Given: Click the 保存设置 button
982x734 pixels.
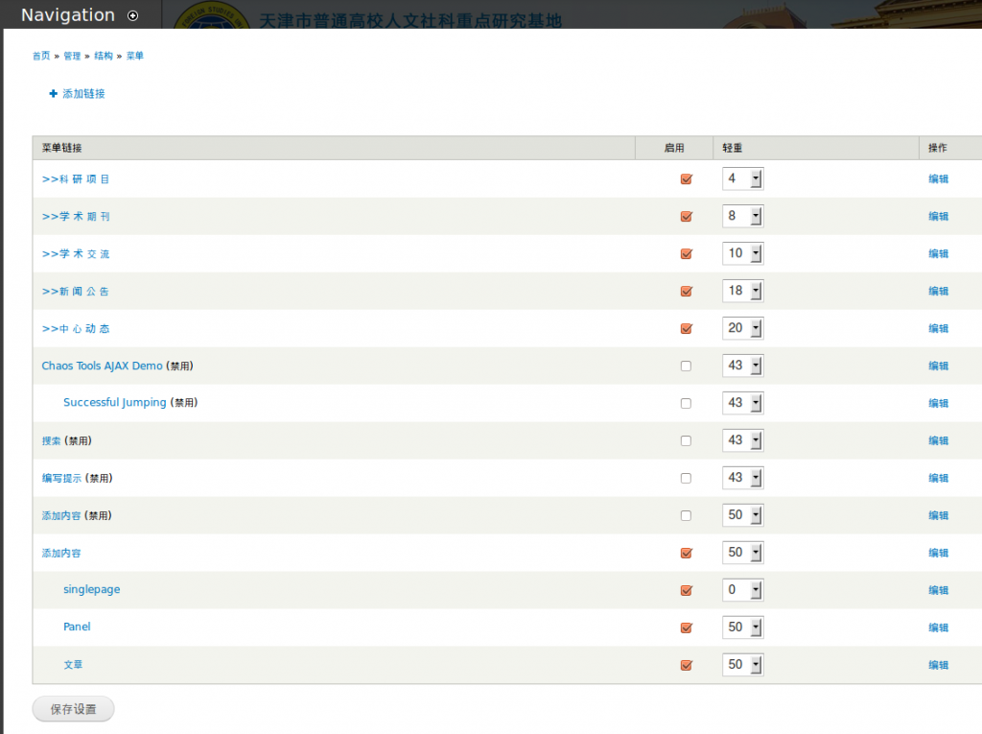Looking at the screenshot, I should (x=73, y=709).
